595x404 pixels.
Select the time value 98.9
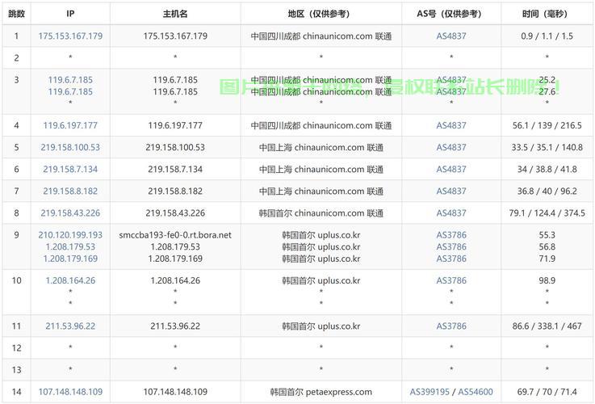pyautogui.click(x=547, y=280)
